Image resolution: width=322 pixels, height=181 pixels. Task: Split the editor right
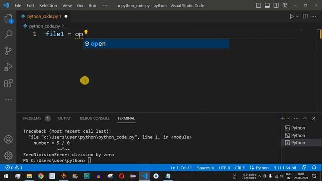point(305,16)
